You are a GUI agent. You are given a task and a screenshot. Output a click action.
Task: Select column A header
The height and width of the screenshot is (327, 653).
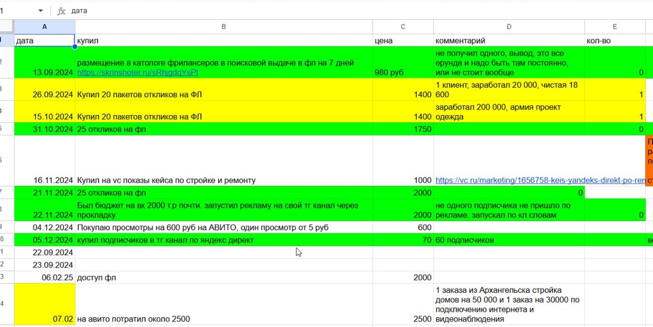45,27
